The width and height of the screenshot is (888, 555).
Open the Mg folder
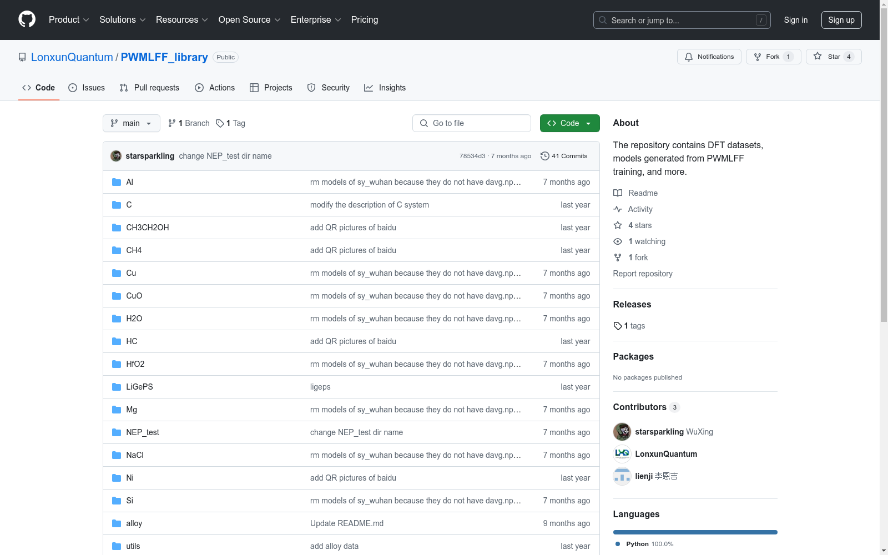pyautogui.click(x=132, y=410)
